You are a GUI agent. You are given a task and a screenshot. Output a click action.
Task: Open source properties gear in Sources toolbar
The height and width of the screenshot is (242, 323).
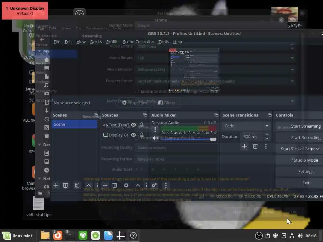pos(126,185)
